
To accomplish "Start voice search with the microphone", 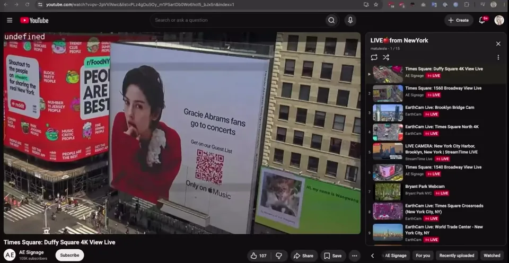I will click(x=350, y=20).
